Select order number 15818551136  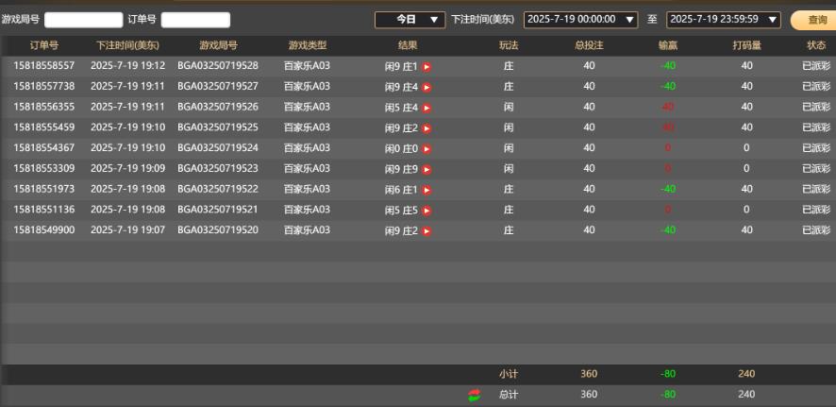pyautogui.click(x=44, y=210)
